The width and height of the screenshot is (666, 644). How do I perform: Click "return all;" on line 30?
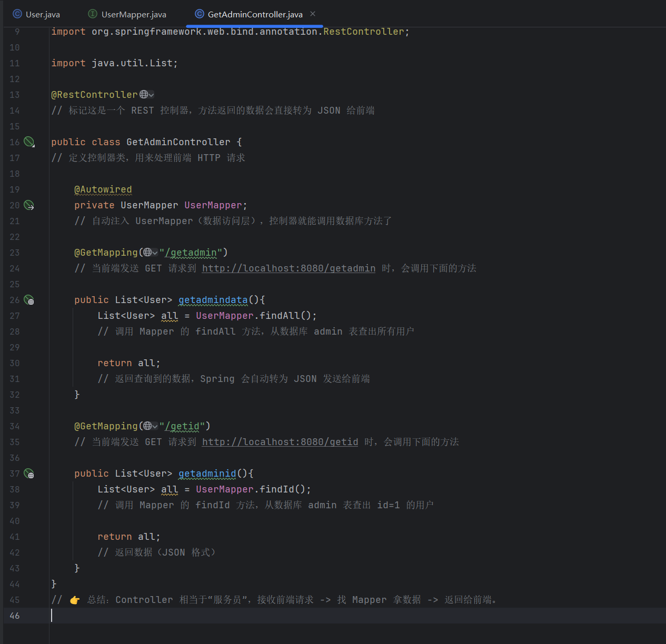click(x=129, y=363)
